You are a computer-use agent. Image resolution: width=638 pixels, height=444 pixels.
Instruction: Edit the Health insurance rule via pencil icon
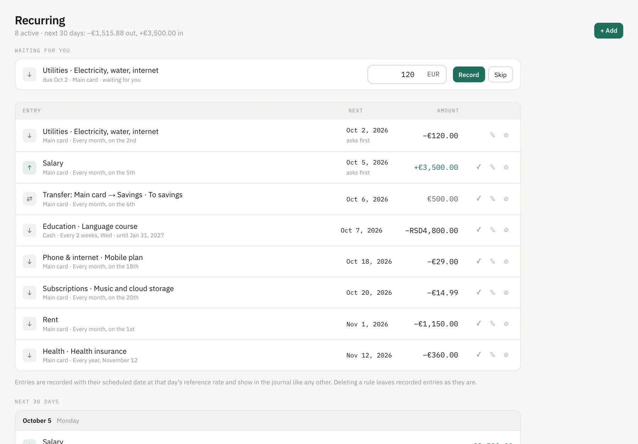pyautogui.click(x=492, y=355)
